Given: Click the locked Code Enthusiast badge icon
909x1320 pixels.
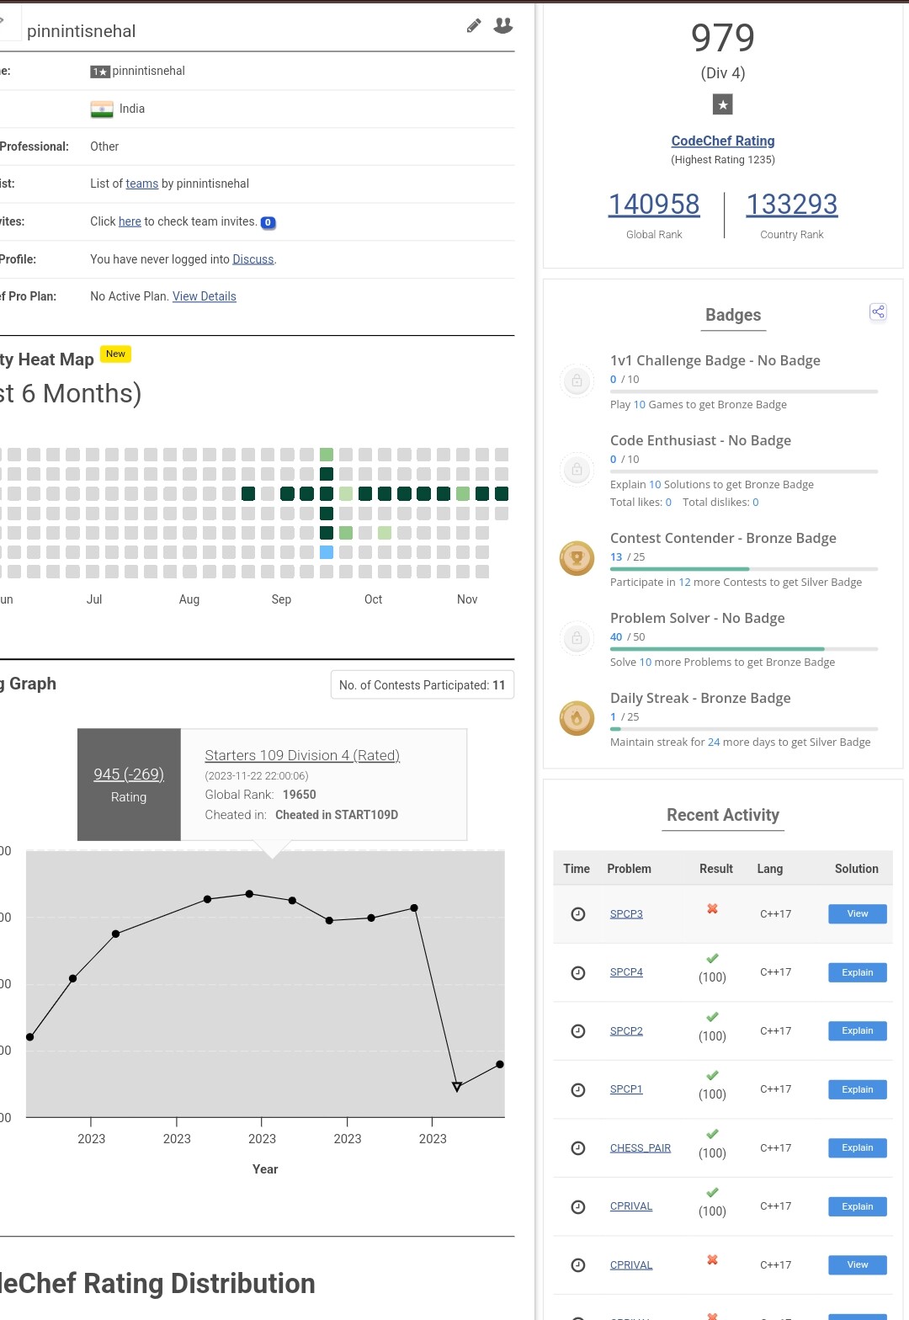Looking at the screenshot, I should click(x=577, y=469).
